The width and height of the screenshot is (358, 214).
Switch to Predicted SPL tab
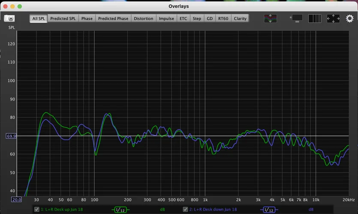point(63,18)
